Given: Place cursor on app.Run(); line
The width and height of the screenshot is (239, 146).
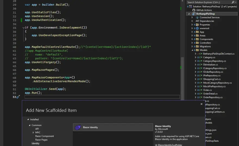Looking at the screenshot, I should coord(33,93).
